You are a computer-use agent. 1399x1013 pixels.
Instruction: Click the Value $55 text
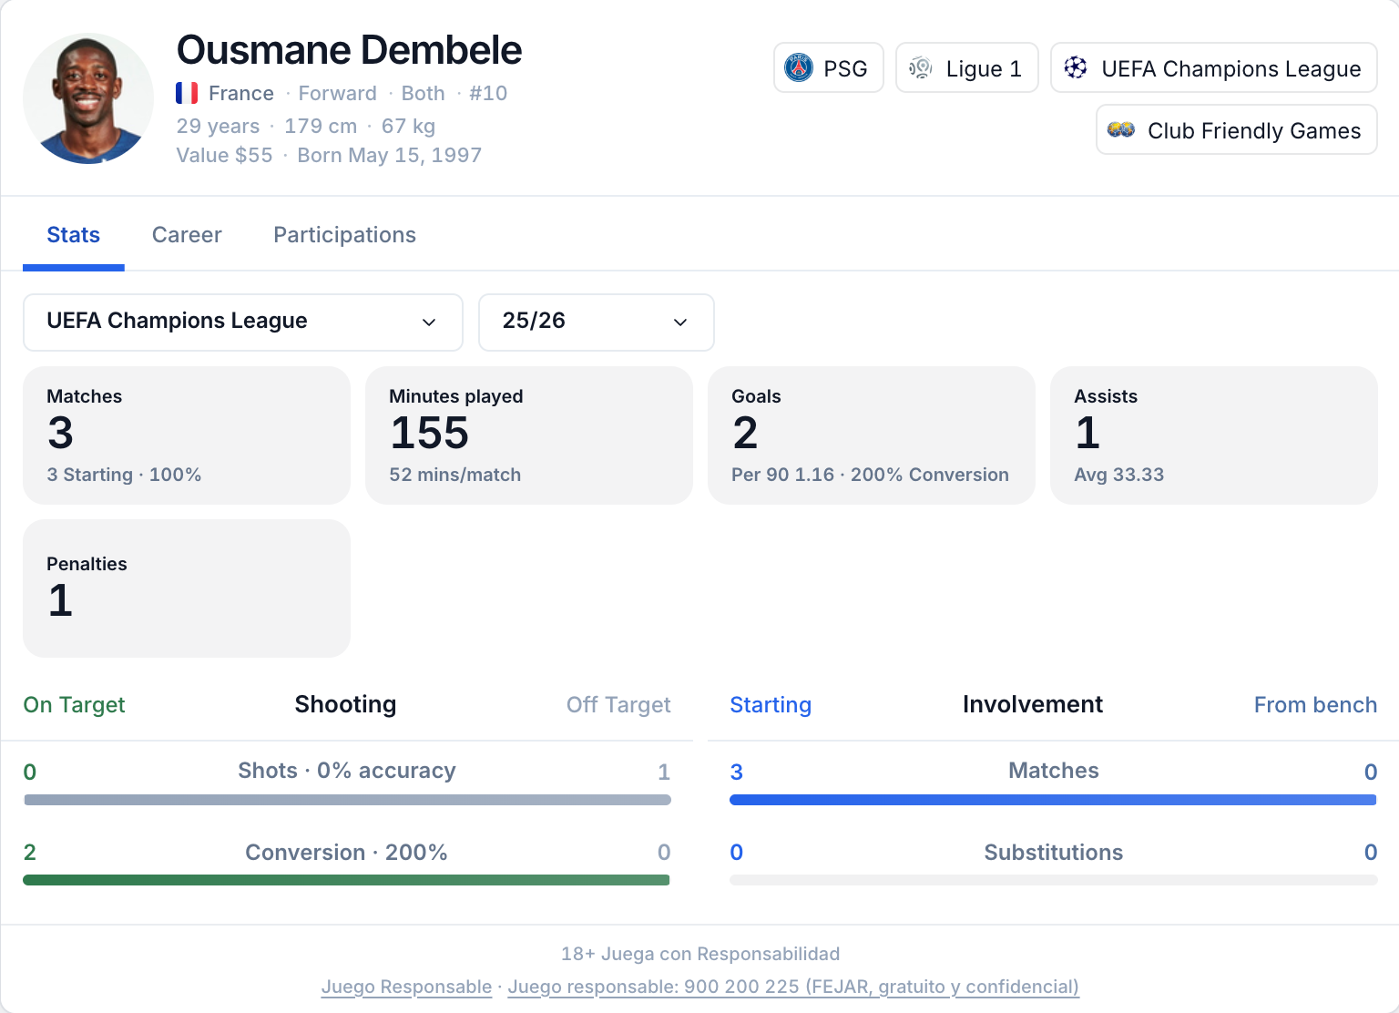point(224,155)
